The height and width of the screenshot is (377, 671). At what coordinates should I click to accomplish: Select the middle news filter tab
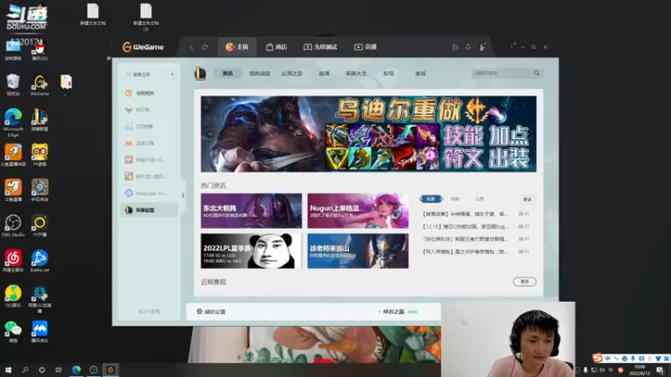click(x=455, y=199)
